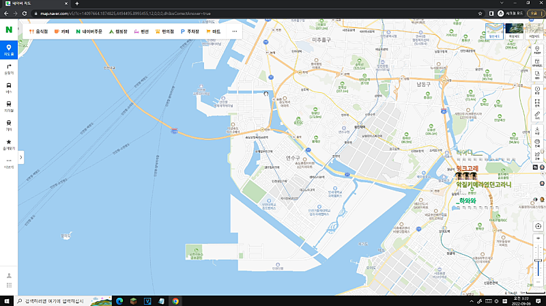This screenshot has width=546, height=306.
Task: Select the restaurant (음식점) category
Action: (x=40, y=31)
